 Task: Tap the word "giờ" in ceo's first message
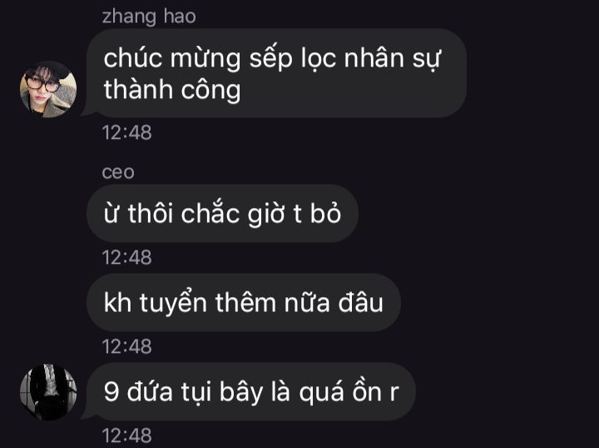[x=266, y=214]
